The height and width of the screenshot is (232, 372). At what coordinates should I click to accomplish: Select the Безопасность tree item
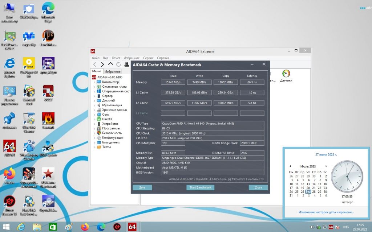tap(112, 133)
